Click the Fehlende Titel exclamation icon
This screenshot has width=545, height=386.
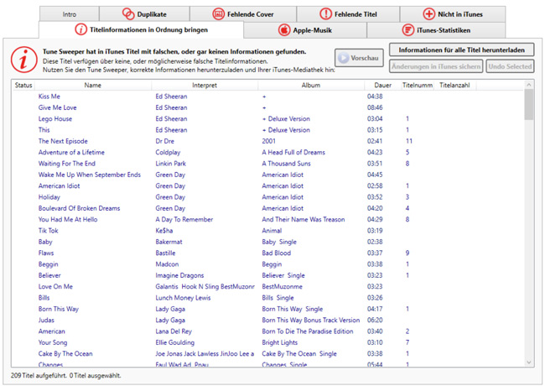point(325,14)
